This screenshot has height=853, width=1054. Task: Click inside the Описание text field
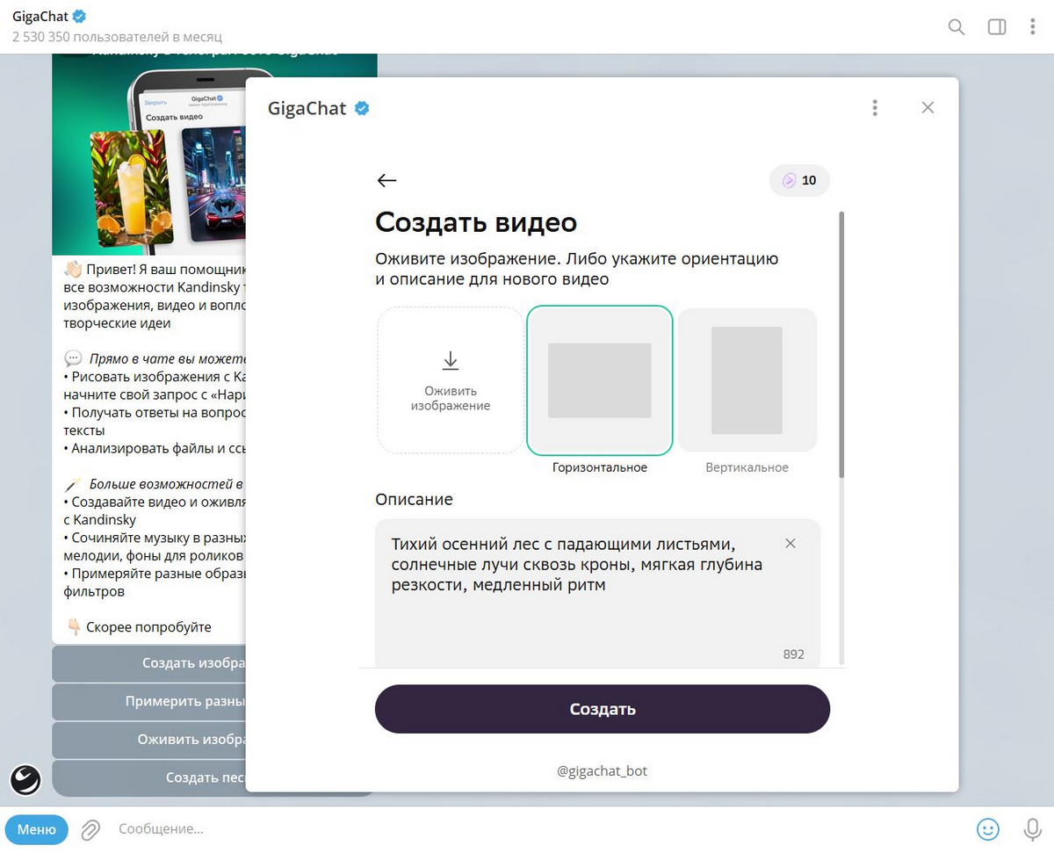click(597, 595)
